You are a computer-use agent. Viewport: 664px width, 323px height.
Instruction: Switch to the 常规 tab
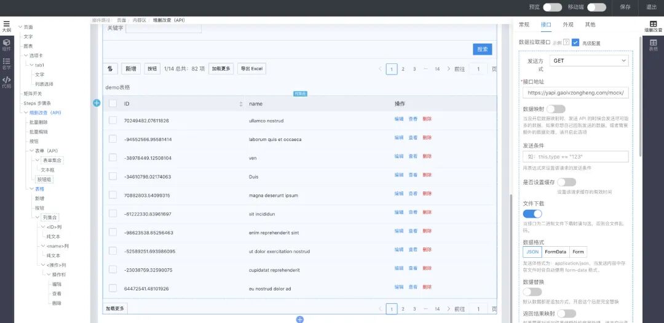pyautogui.click(x=524, y=25)
